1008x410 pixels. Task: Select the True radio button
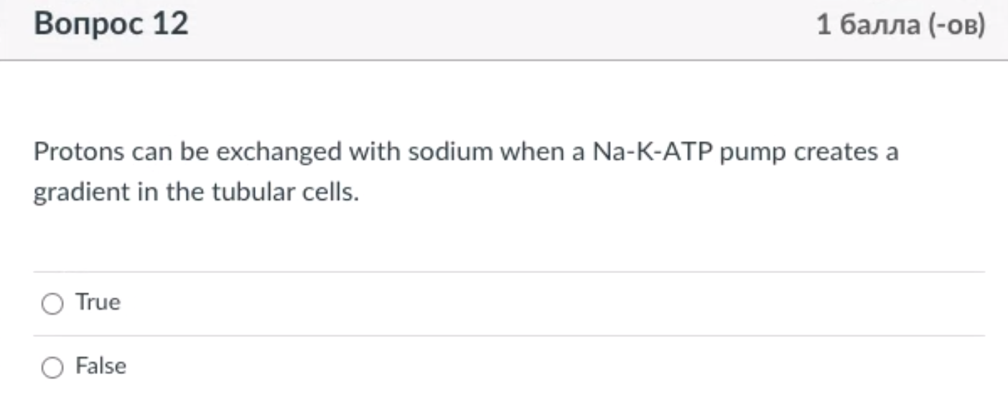coord(52,305)
